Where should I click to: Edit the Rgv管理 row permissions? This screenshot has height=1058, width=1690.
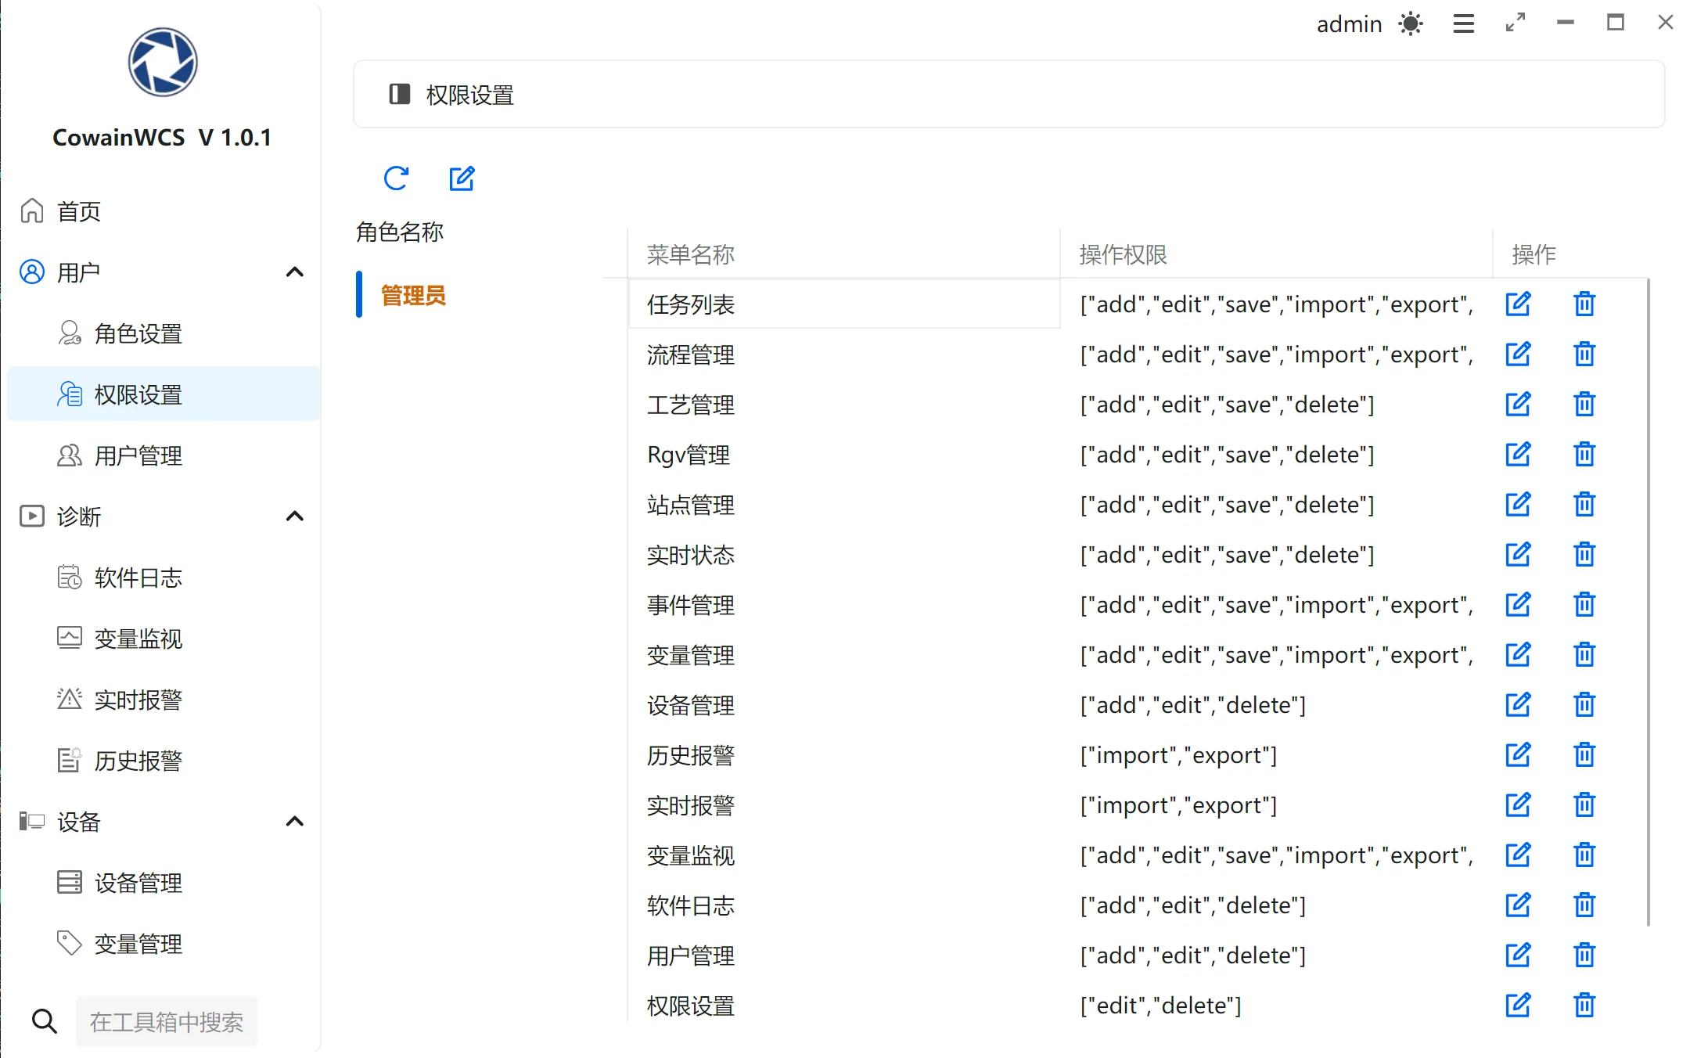(1517, 455)
